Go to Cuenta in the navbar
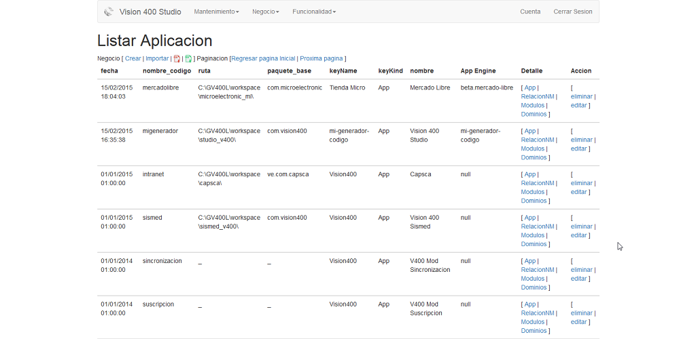Viewport: 696px width, 339px height. tap(530, 12)
